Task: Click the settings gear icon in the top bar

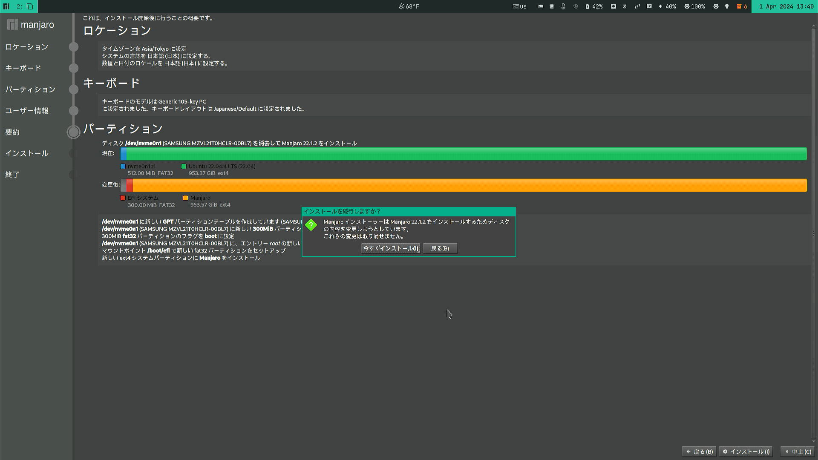Action: click(x=716, y=6)
